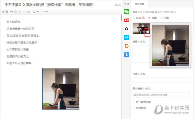
Task: Redo edit with the forward arrow
Action: click(x=42, y=12)
